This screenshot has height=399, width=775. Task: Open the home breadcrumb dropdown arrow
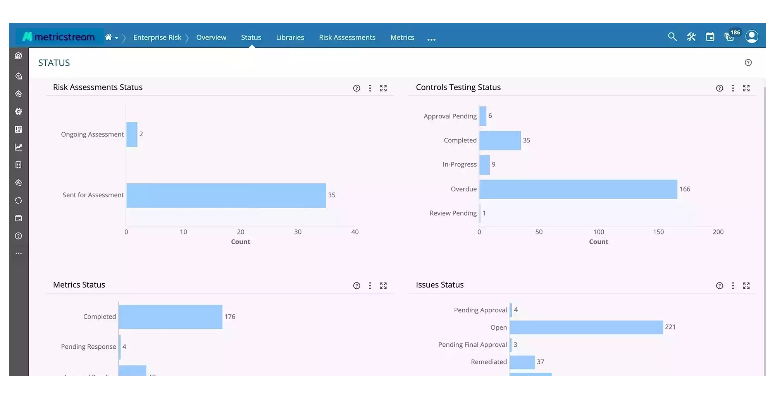117,38
